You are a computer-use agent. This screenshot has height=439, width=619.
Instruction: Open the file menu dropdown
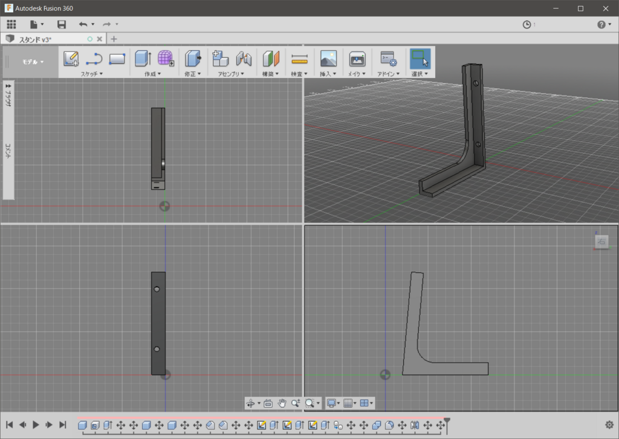pos(36,24)
